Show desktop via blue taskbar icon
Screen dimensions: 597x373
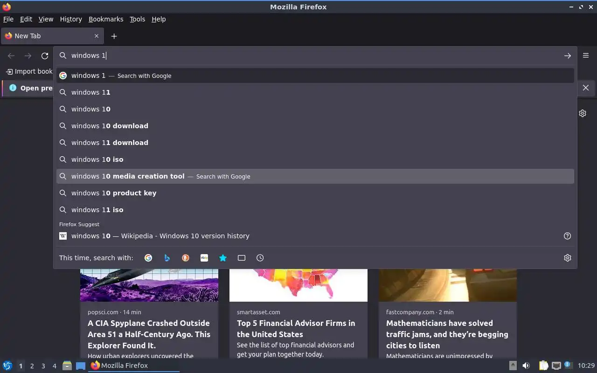click(81, 366)
